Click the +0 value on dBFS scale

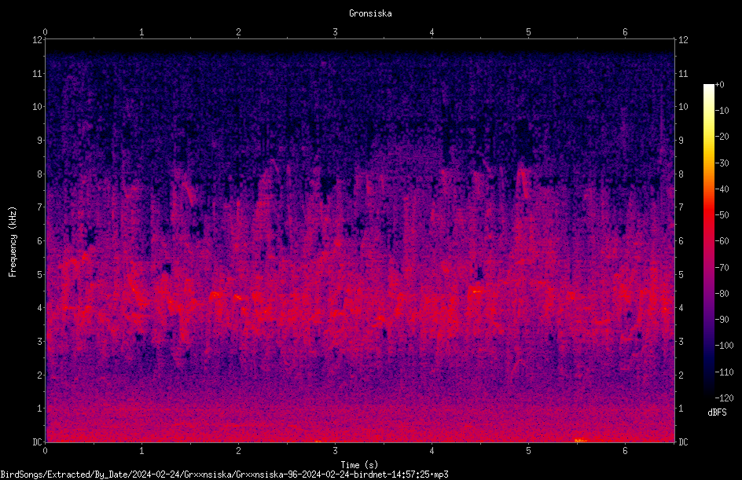(720, 85)
